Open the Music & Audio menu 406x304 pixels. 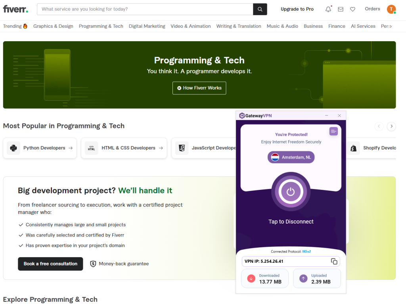[282, 26]
